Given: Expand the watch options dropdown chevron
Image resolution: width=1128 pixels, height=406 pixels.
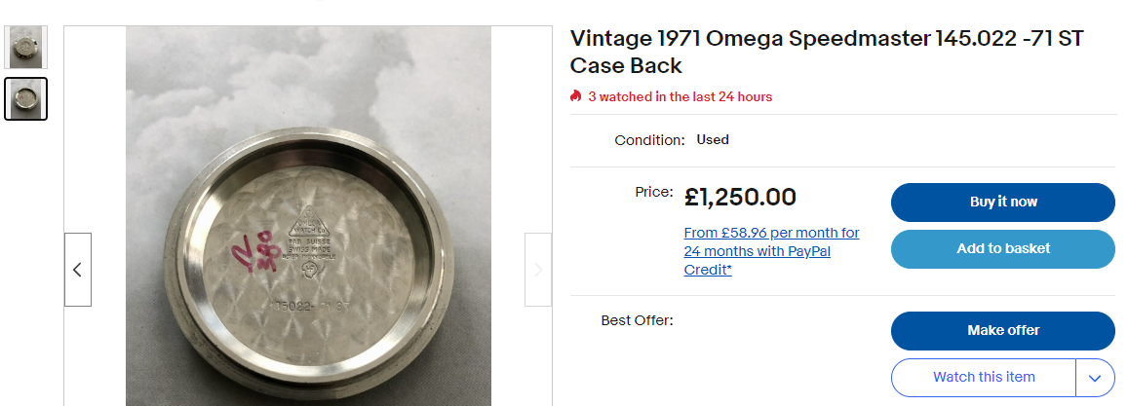Looking at the screenshot, I should pyautogui.click(x=1095, y=378).
